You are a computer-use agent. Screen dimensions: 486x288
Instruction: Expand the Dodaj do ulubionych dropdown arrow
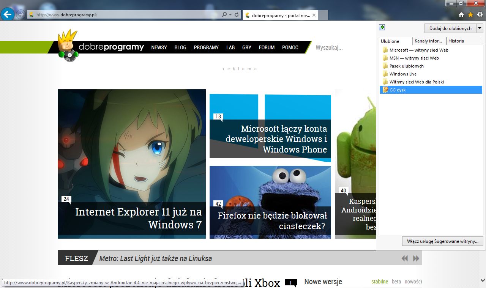click(480, 28)
